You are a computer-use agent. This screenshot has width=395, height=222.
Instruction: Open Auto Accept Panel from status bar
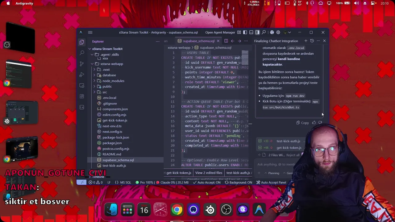[x=271, y=183]
